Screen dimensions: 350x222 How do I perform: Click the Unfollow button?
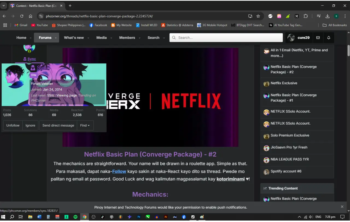[x=13, y=125]
